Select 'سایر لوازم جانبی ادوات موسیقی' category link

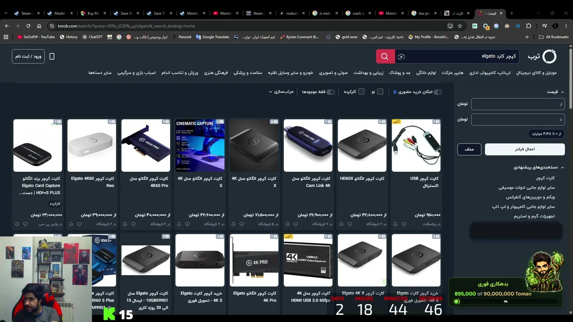(x=526, y=188)
